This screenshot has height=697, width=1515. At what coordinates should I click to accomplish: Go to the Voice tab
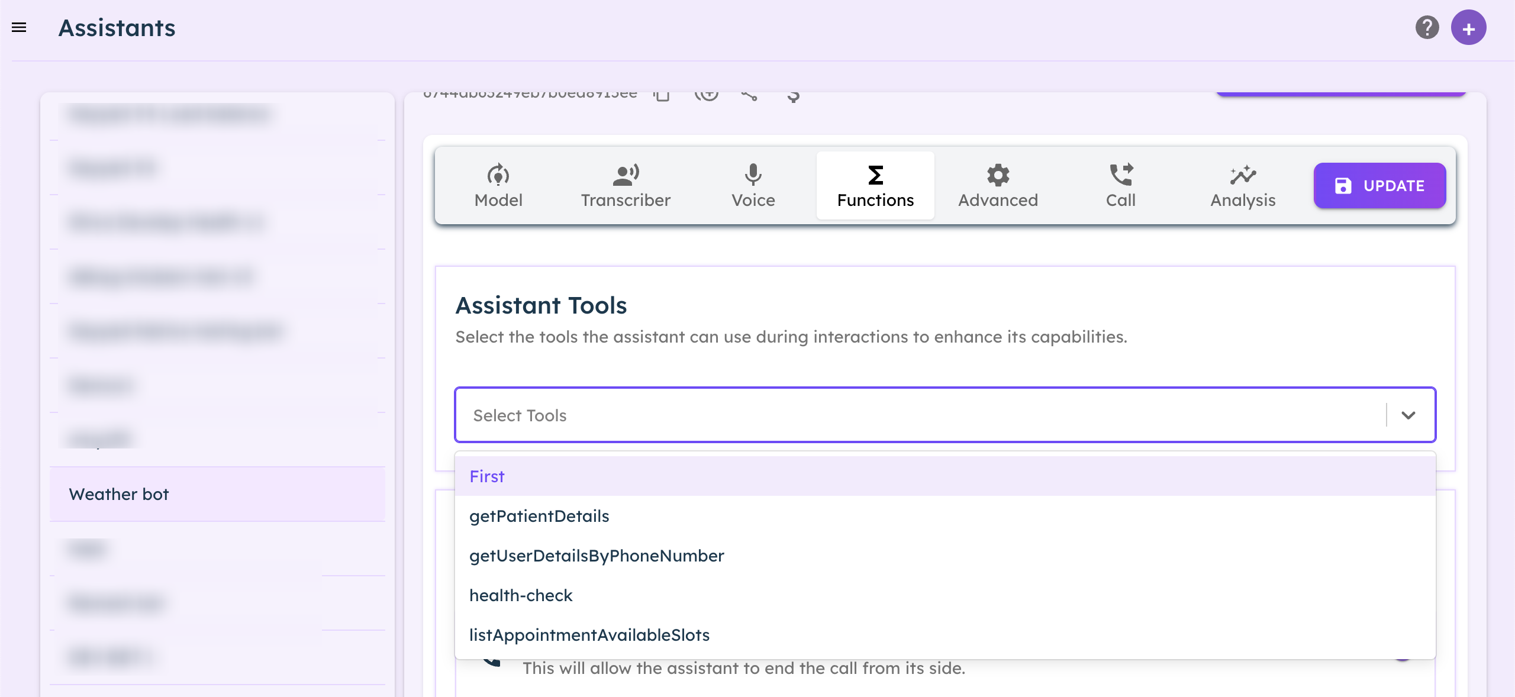pyautogui.click(x=753, y=186)
